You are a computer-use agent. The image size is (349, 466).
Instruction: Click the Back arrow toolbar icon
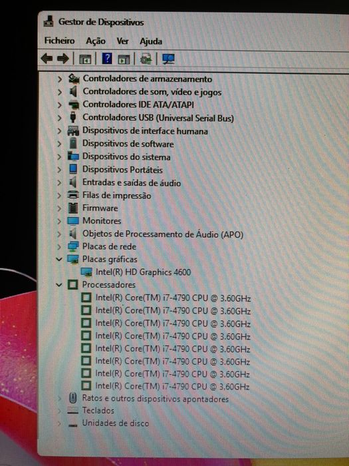point(47,59)
